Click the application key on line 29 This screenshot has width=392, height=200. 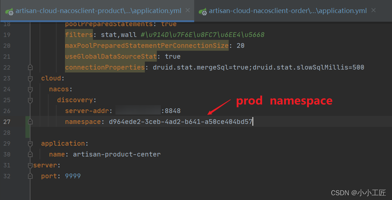coord(63,143)
